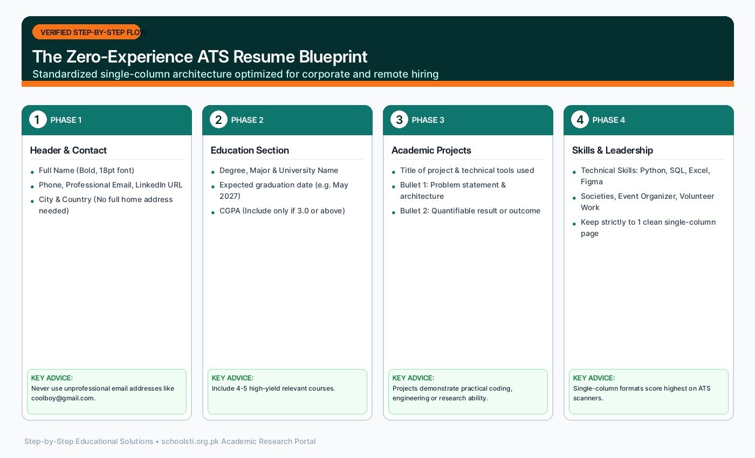The height and width of the screenshot is (458, 755).
Task: Click the schoolsti.org.pk footer text
Action: coord(170,441)
